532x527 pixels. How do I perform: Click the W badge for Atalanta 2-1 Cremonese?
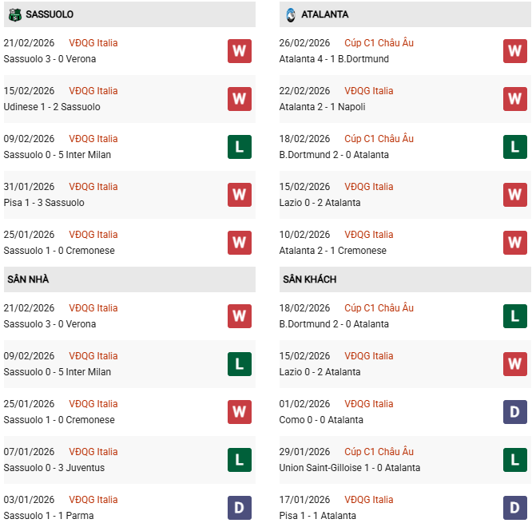515,243
